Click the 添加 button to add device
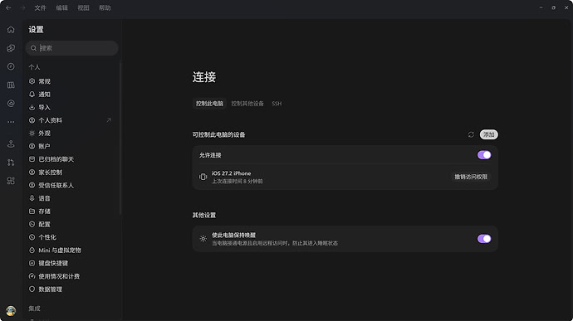Image resolution: width=573 pixels, height=321 pixels. click(x=488, y=134)
